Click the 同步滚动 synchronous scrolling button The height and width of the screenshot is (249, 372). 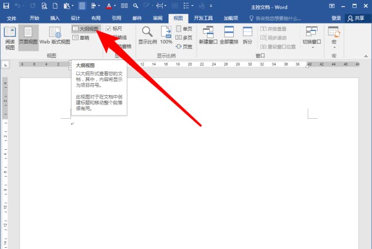[273, 37]
